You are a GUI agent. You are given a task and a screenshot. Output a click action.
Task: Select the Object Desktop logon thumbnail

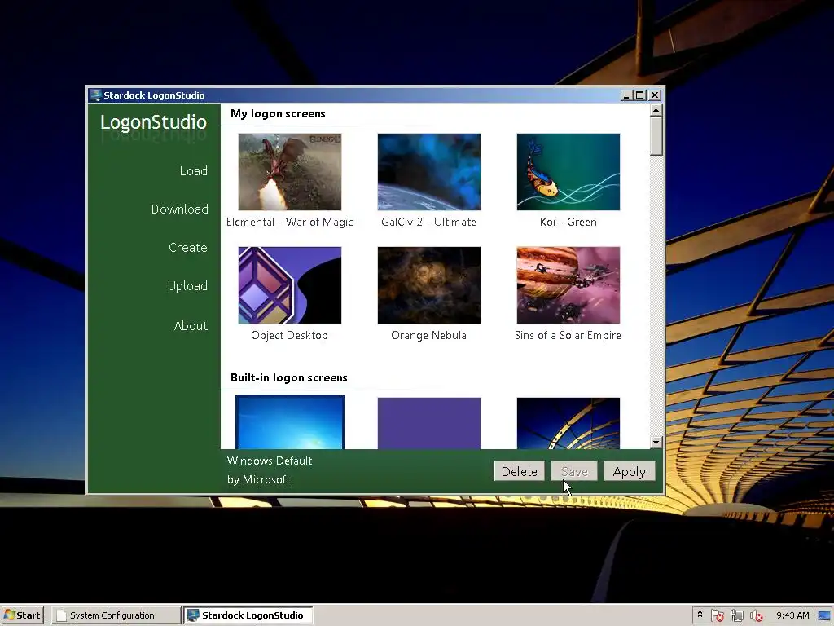[290, 285]
